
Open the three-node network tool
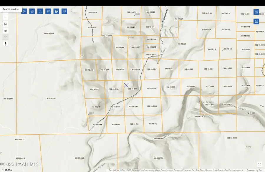point(40,11)
